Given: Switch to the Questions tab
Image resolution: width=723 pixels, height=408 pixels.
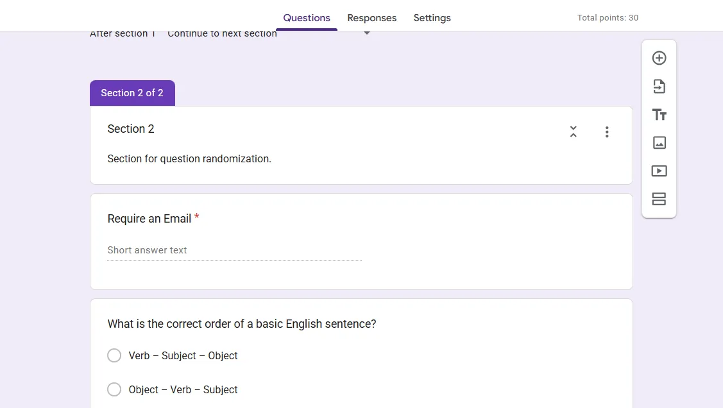Looking at the screenshot, I should [x=307, y=18].
